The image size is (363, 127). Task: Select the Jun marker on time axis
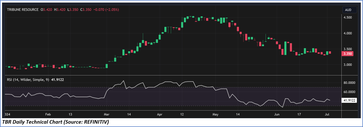[277, 114]
